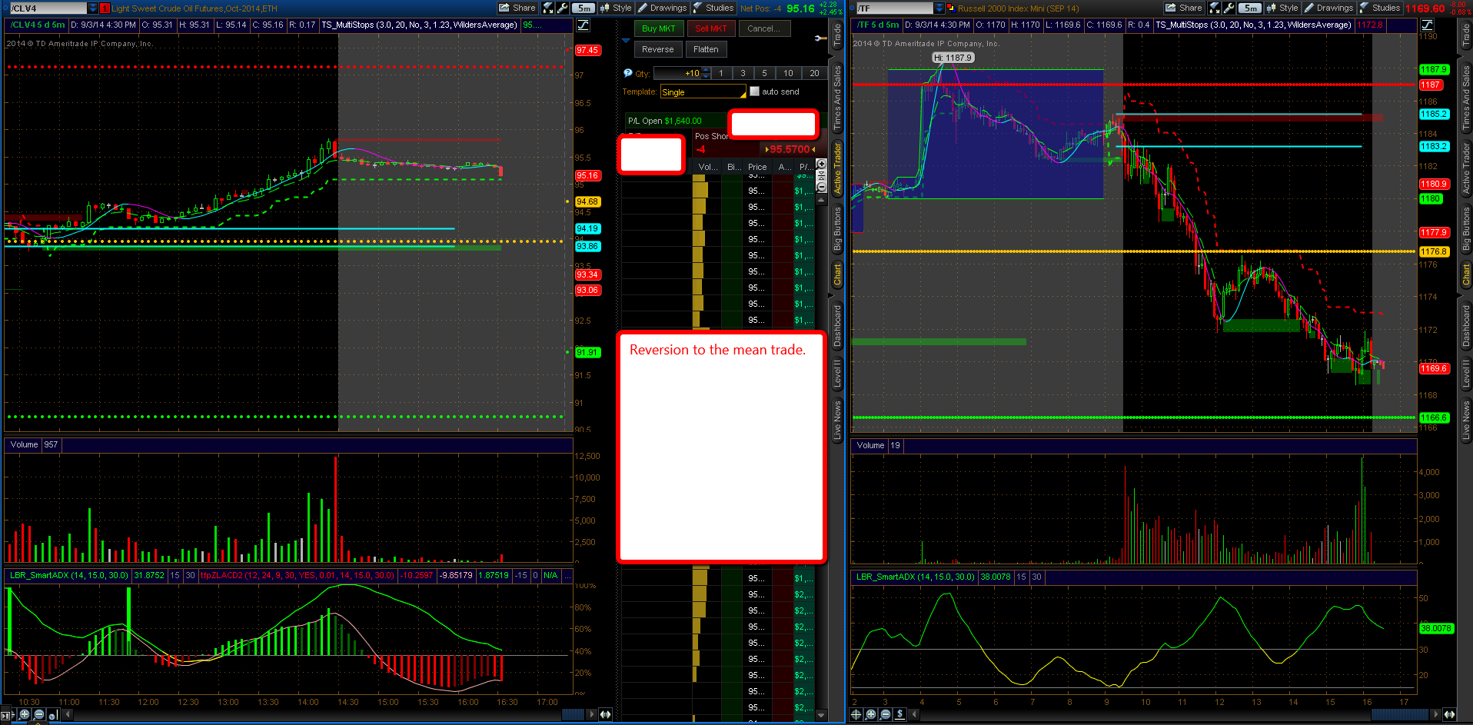Click the P/L Open $1,640.00 readout
Image resolution: width=1473 pixels, height=725 pixels.
pyautogui.click(x=664, y=121)
